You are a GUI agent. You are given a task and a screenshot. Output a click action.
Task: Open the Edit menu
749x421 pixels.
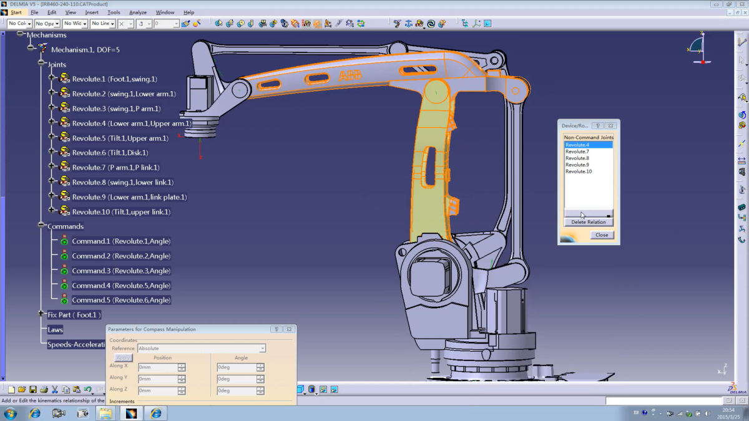coord(52,12)
